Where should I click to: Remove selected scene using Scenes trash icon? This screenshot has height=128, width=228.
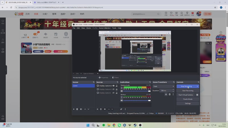[77, 109]
